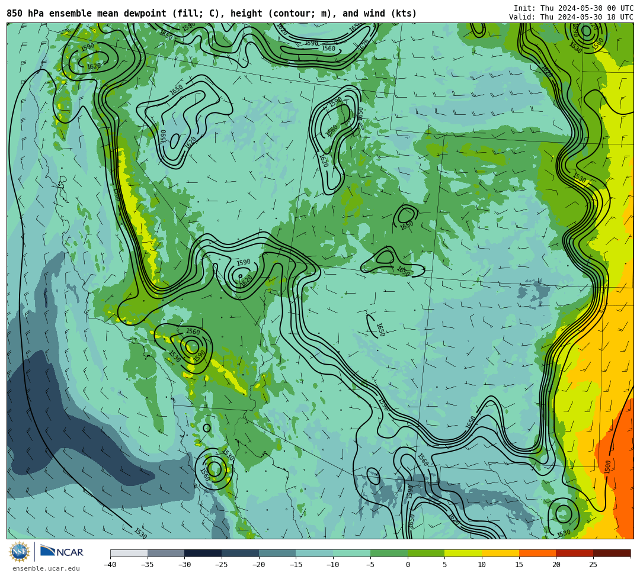Pick the orange 15 to 20 colorbar segment
This screenshot has height=576, width=640.
pyautogui.click(x=537, y=553)
